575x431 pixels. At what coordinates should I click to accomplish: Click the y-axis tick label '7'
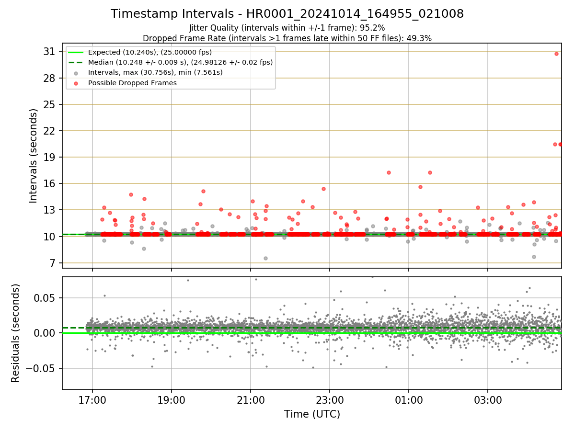coord(52,263)
